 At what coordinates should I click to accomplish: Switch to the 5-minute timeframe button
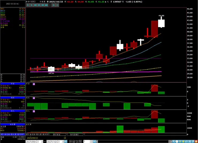tap(32, 5)
